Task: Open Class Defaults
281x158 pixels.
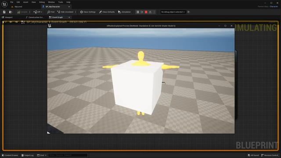Action: [107, 12]
